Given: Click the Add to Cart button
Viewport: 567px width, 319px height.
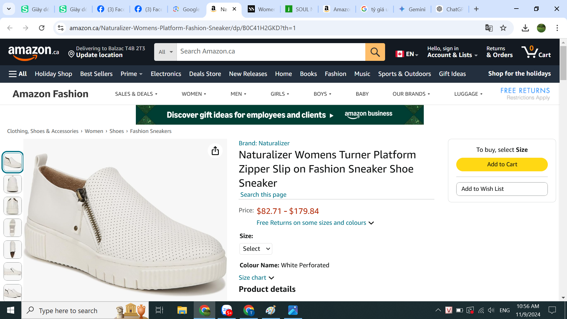Looking at the screenshot, I should pos(502,165).
